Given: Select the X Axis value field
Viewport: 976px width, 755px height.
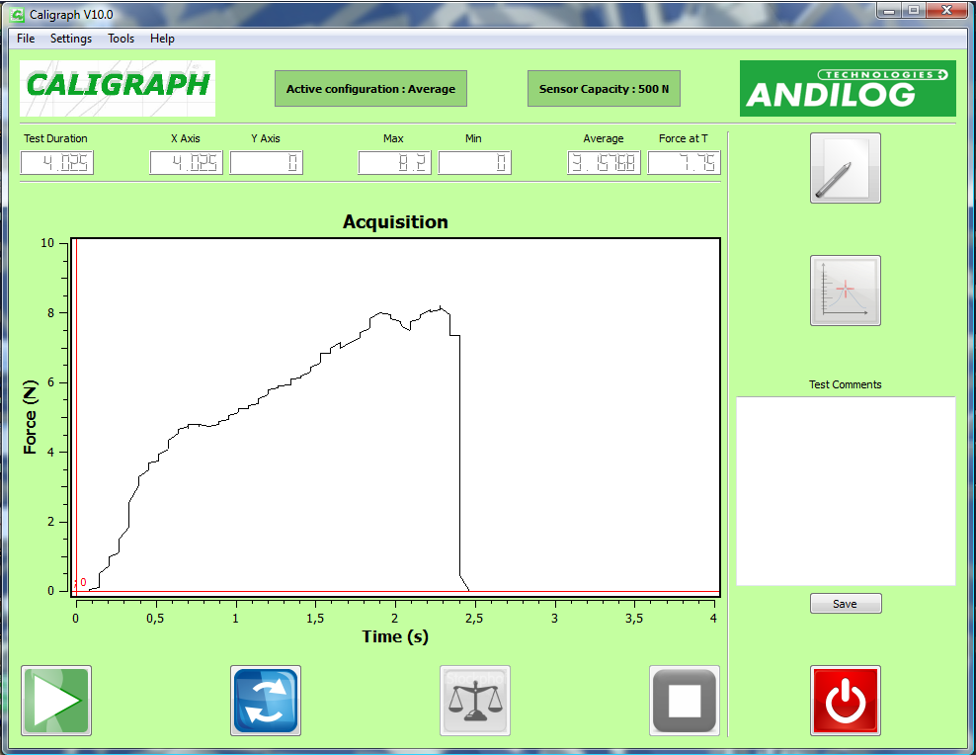Looking at the screenshot, I should [x=186, y=163].
